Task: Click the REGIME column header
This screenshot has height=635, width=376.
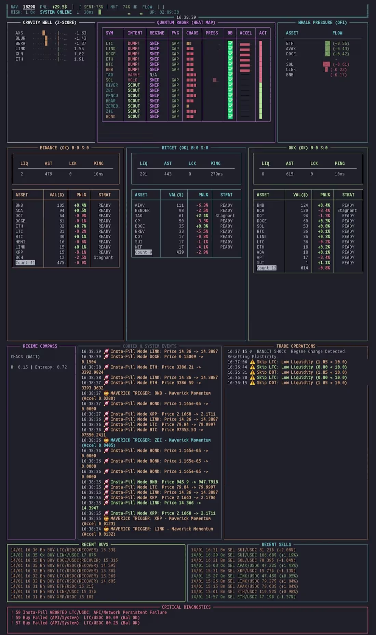Action: tap(157, 33)
